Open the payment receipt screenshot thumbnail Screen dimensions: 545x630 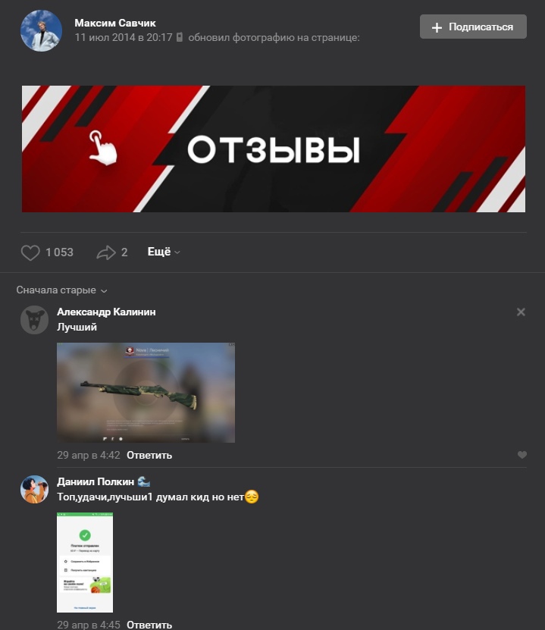tap(85, 563)
